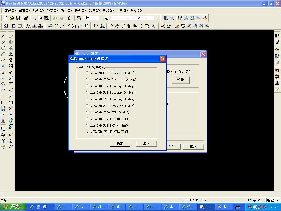The height and width of the screenshot is (211, 281).
Task: Click the CAXA taskbar button labeled D...
Action: [x=206, y=207]
